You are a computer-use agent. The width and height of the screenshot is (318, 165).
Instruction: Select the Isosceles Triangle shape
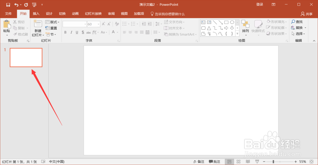(209, 28)
